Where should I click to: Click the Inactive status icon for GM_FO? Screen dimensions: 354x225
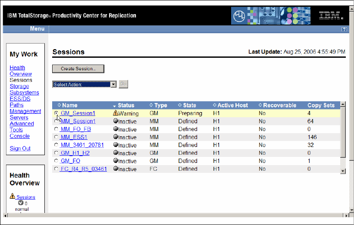[116, 160]
